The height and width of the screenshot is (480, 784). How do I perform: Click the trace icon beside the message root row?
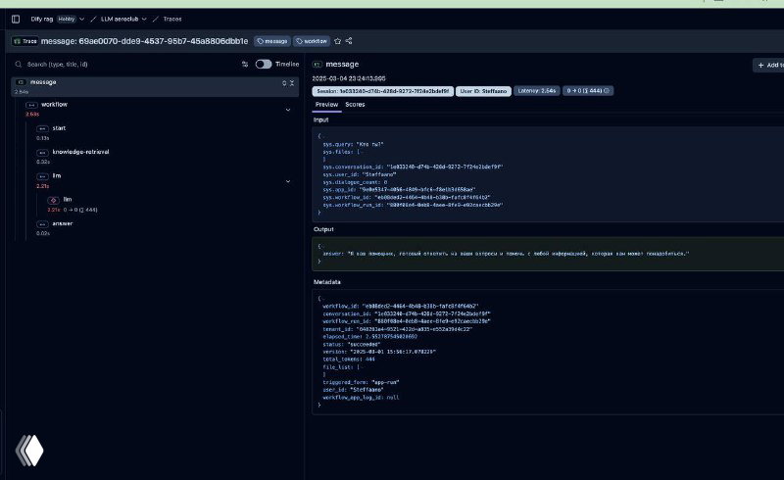point(21,82)
